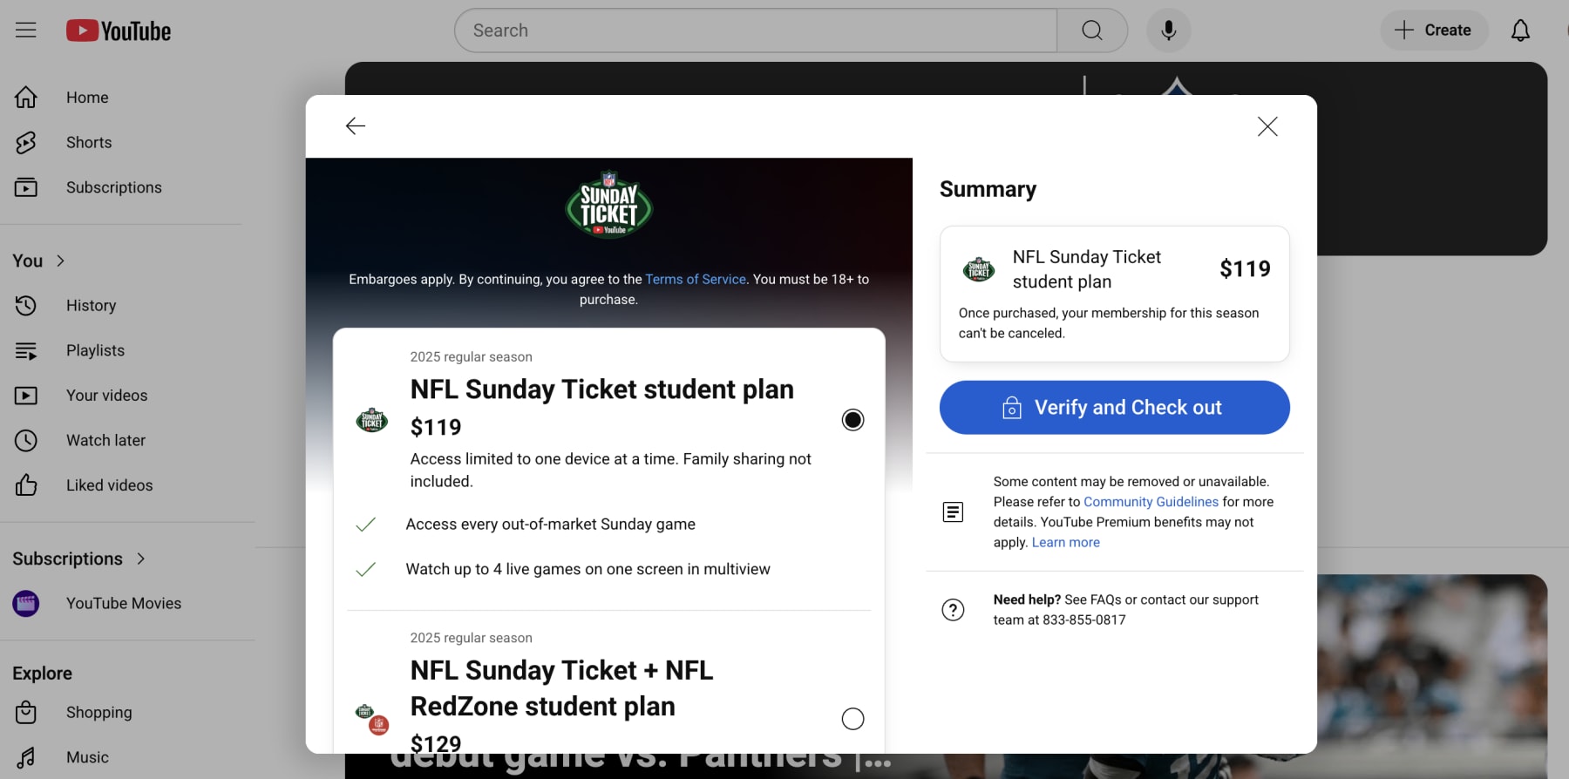Click the large Sunday Ticket logo
Image resolution: width=1569 pixels, height=779 pixels.
[x=609, y=204]
